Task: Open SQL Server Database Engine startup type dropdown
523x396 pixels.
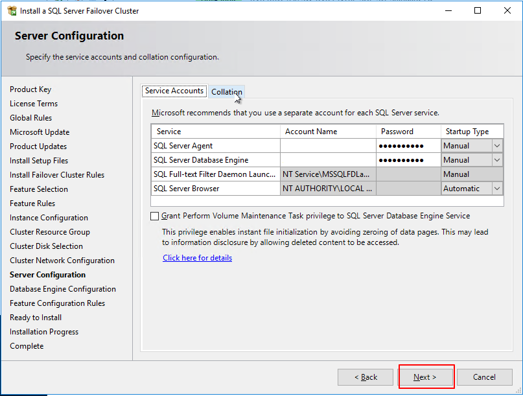Action: tap(497, 160)
